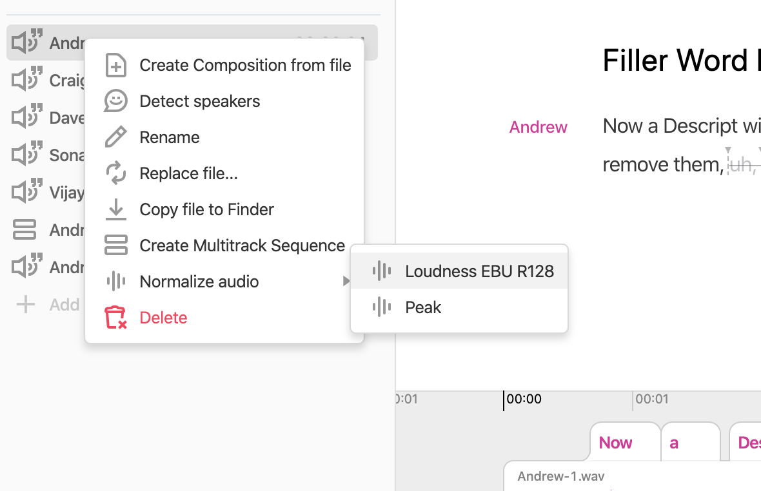Select Replace file... option

point(224,173)
